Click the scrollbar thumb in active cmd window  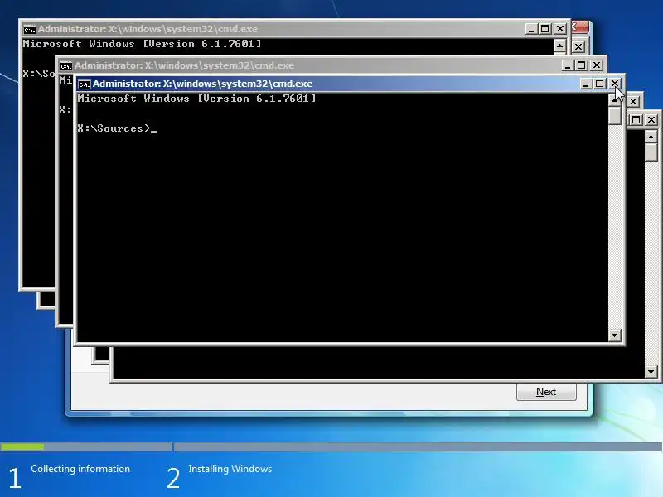tap(614, 115)
